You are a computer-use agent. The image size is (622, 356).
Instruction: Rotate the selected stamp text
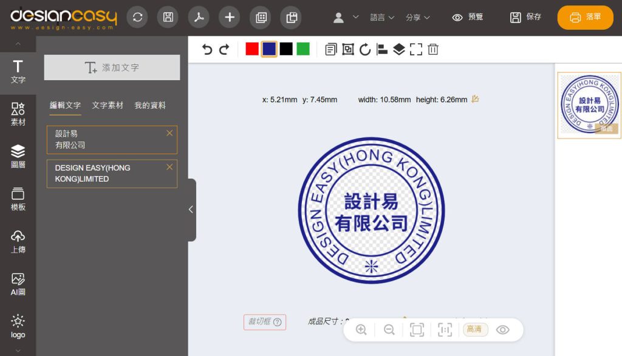click(x=365, y=49)
